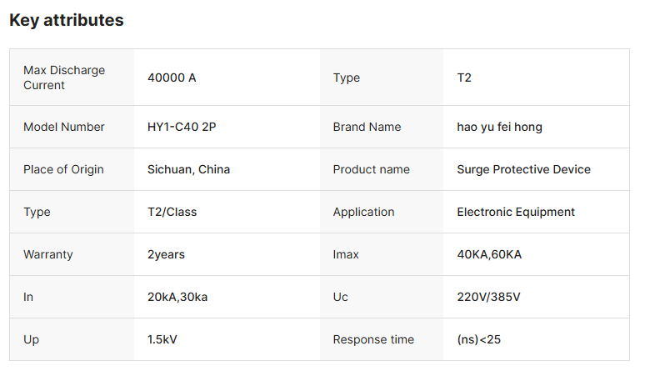Viewport: 650px width, 371px height.
Task: Select the Sichuan, China value
Action: [x=188, y=169]
